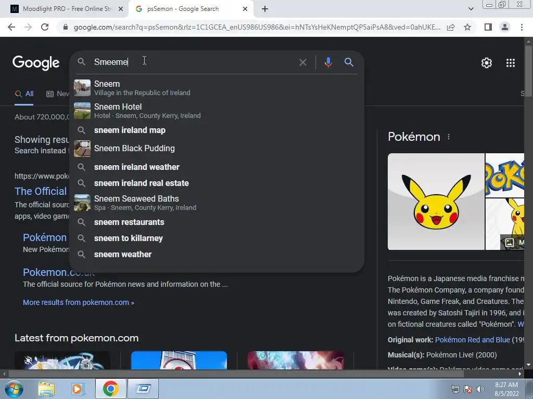The width and height of the screenshot is (533, 399).
Task: Open File Explorer from taskbar
Action: click(x=46, y=389)
